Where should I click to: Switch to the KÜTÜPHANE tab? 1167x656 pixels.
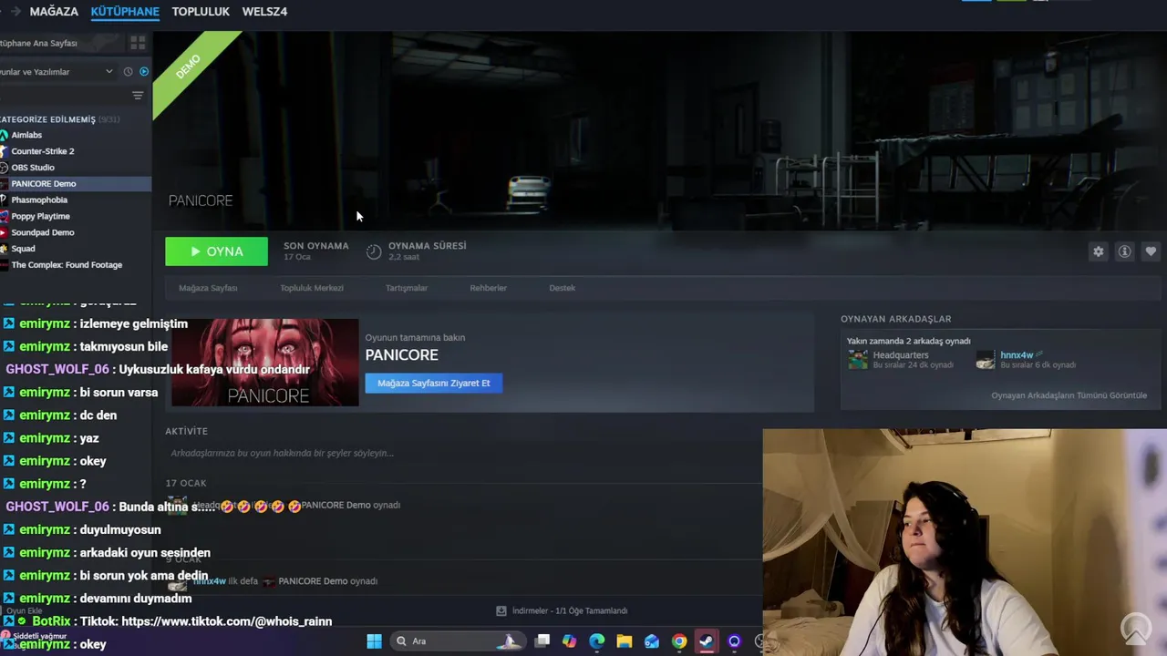[125, 12]
